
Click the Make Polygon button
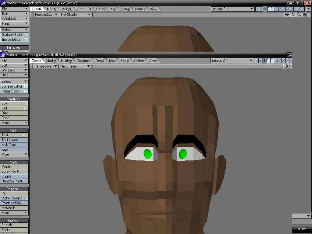point(14,198)
